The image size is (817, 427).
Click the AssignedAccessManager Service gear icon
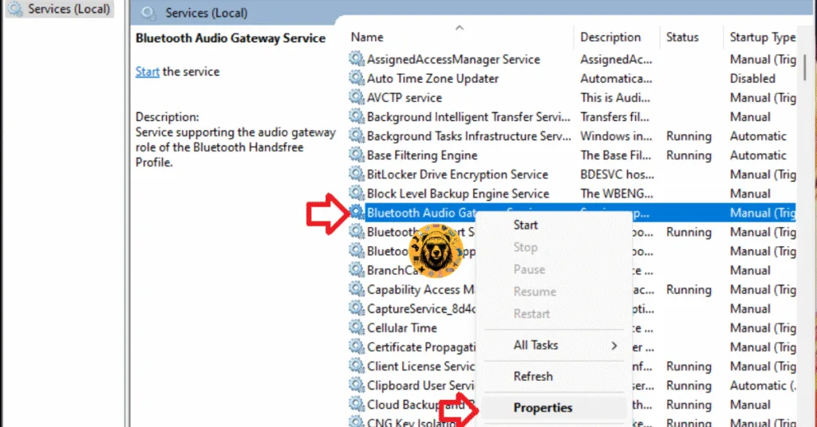coord(356,59)
